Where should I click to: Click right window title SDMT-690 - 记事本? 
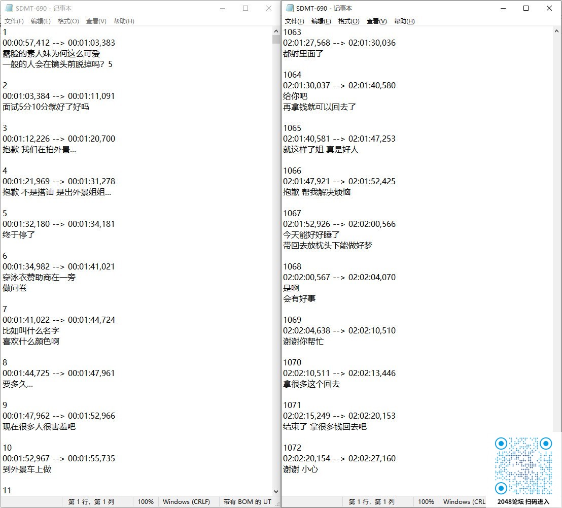coord(324,8)
